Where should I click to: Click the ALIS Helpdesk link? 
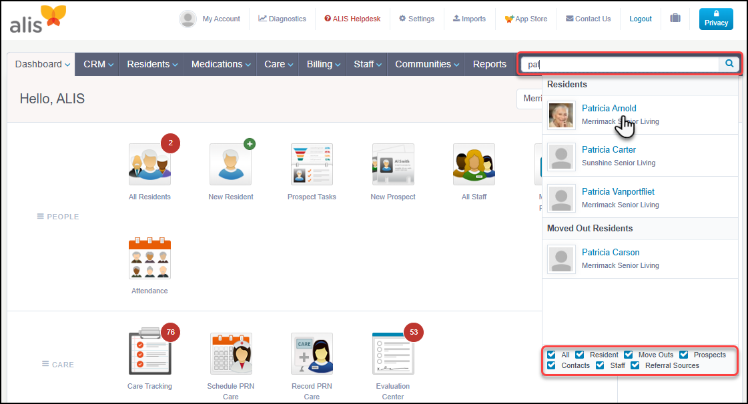352,19
